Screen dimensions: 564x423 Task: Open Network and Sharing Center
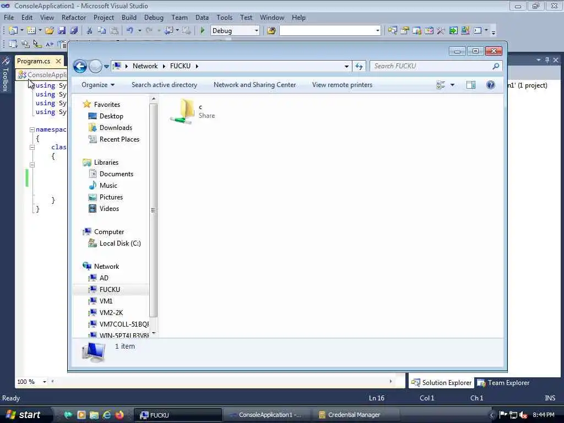tap(254, 85)
